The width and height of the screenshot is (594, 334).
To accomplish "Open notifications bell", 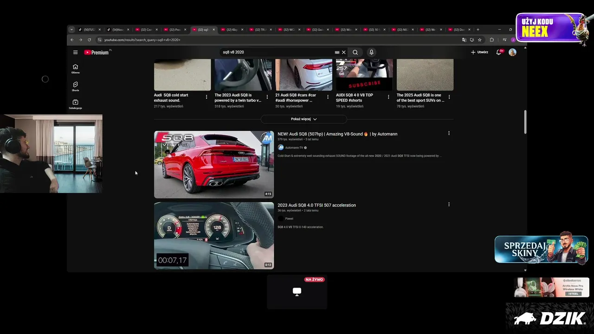I will pyautogui.click(x=499, y=52).
